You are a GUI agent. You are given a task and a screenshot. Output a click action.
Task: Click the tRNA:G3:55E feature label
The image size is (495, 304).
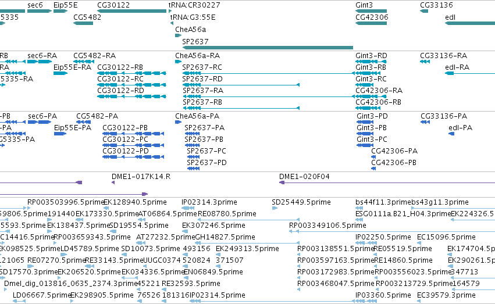193,17
